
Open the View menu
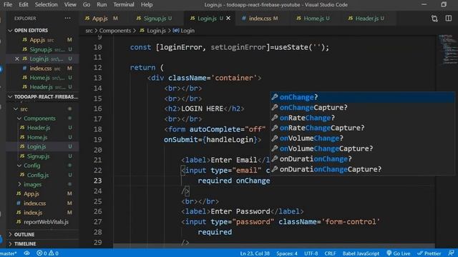pos(70,5)
